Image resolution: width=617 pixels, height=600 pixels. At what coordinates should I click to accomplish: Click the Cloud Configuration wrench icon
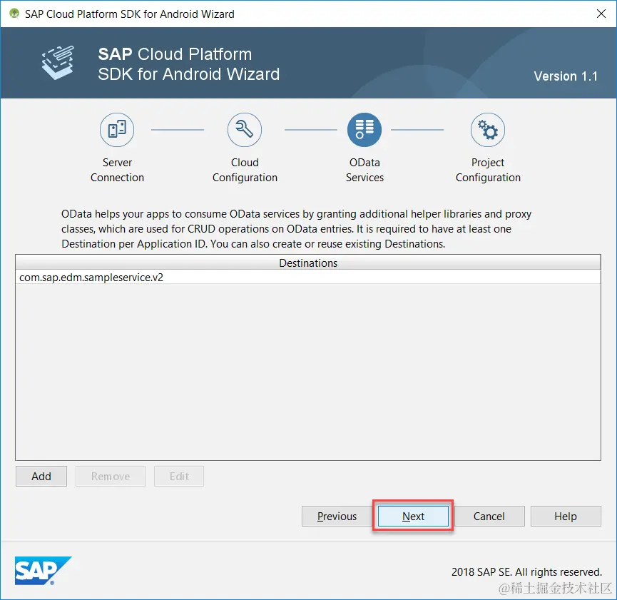click(x=245, y=130)
